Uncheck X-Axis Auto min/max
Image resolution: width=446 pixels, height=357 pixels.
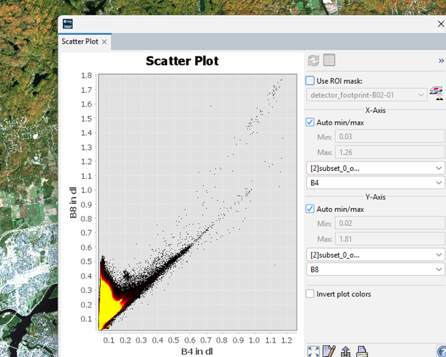[310, 122]
